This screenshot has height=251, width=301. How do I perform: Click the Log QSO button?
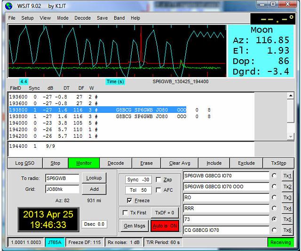point(25,163)
